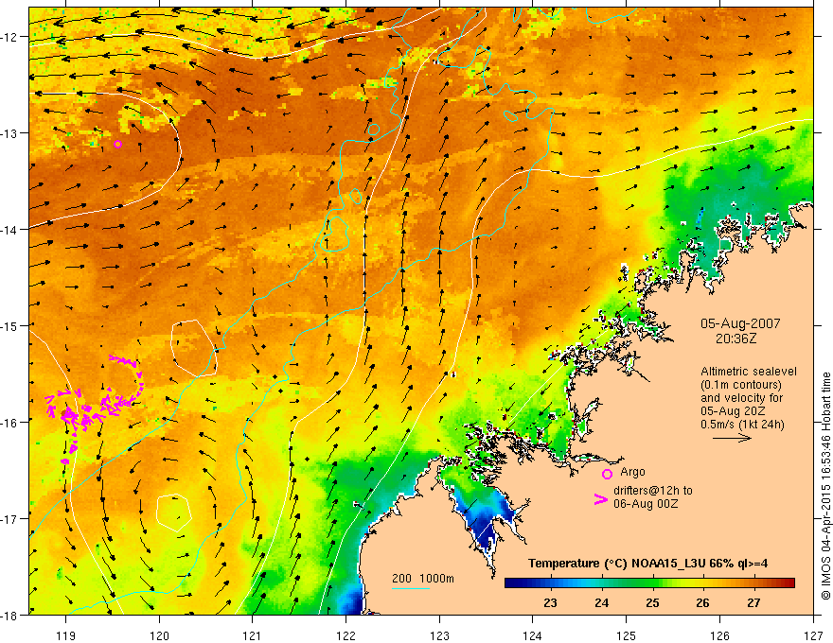
Task: Click the latitude axis label -16
Action: (9, 423)
